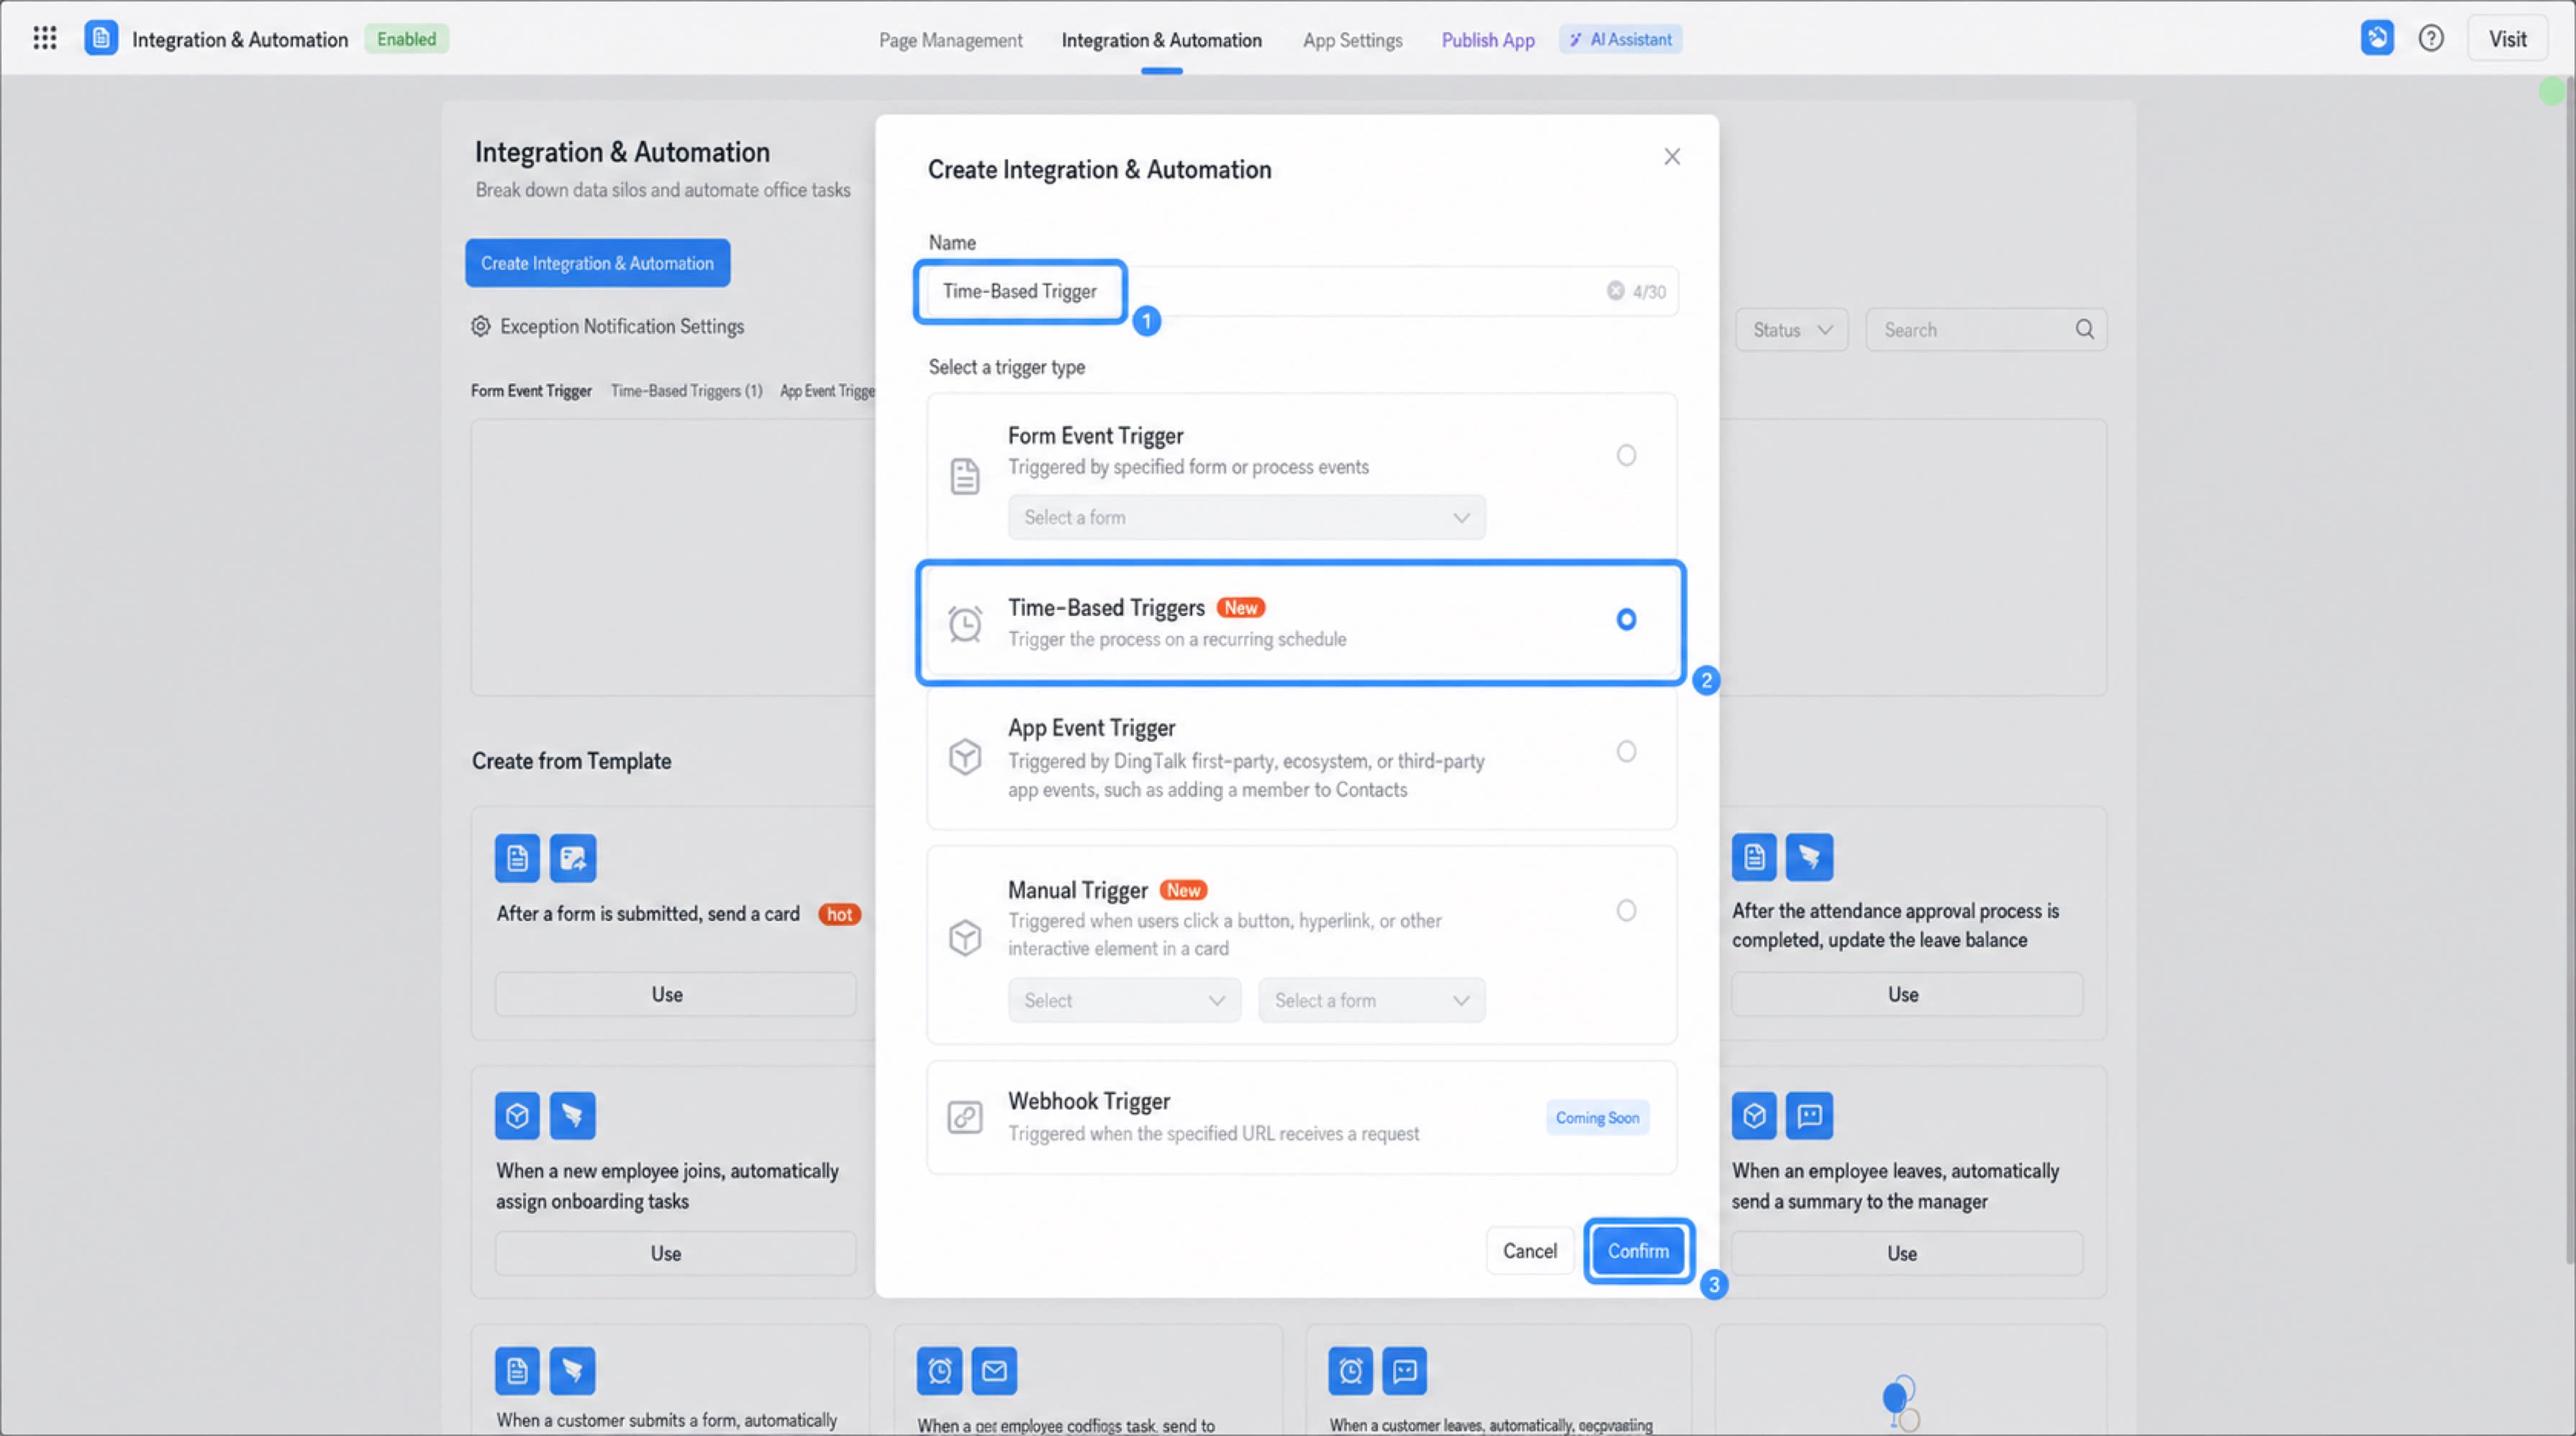Viewport: 2576px width, 1436px height.
Task: Open Exception Notification Settings gear icon
Action: (x=481, y=326)
